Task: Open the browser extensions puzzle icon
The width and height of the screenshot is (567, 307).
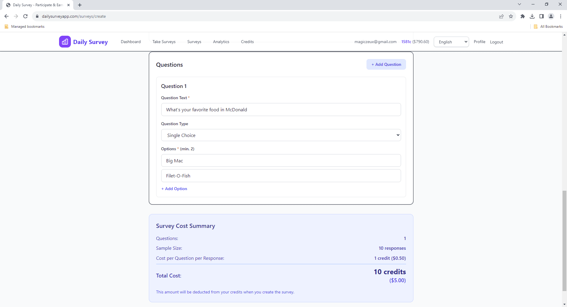Action: [523, 16]
